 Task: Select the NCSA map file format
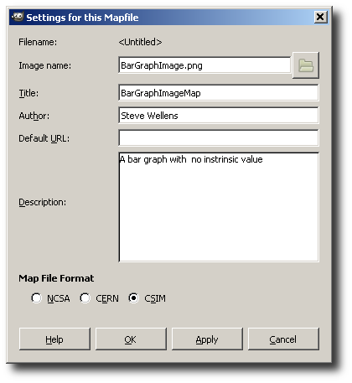click(x=37, y=298)
